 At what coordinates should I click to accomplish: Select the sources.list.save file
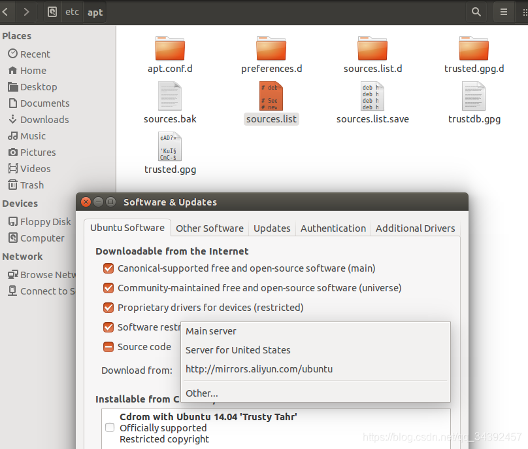[x=372, y=103]
